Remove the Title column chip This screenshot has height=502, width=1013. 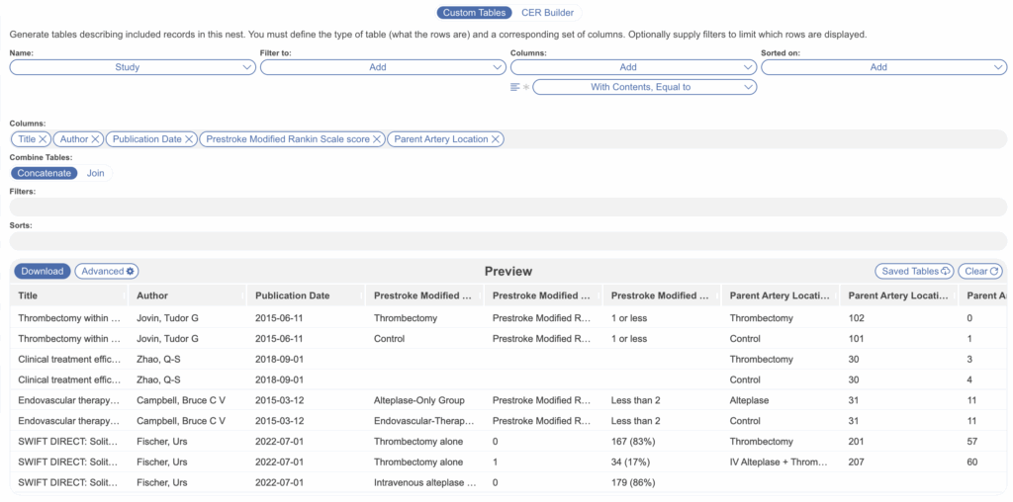44,139
